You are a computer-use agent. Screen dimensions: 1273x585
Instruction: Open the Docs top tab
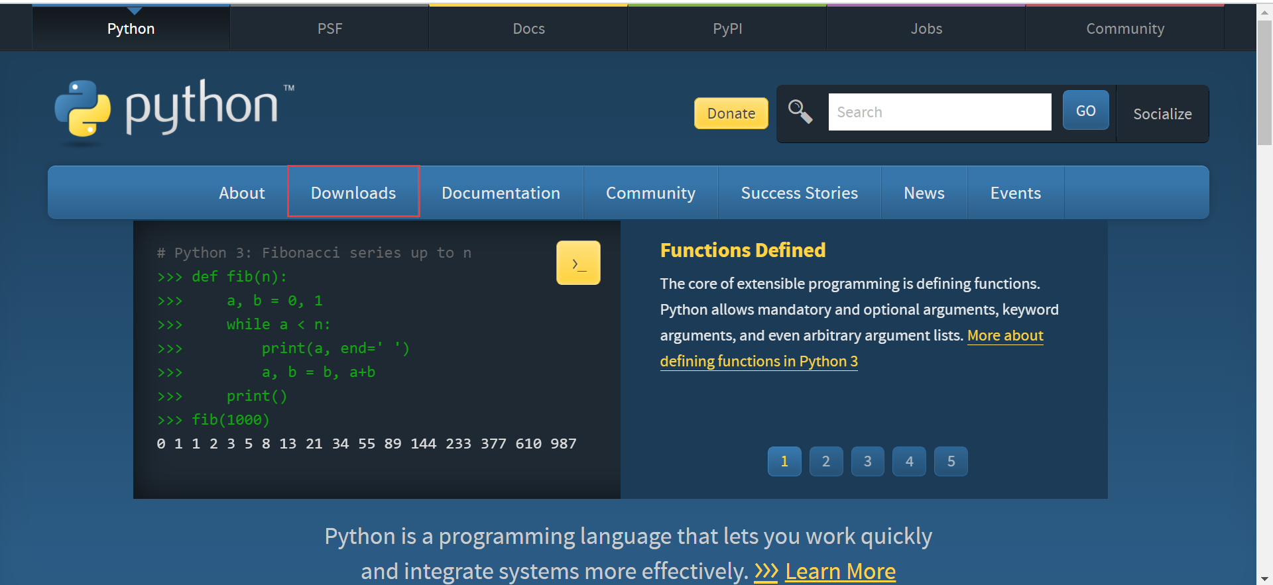point(528,28)
